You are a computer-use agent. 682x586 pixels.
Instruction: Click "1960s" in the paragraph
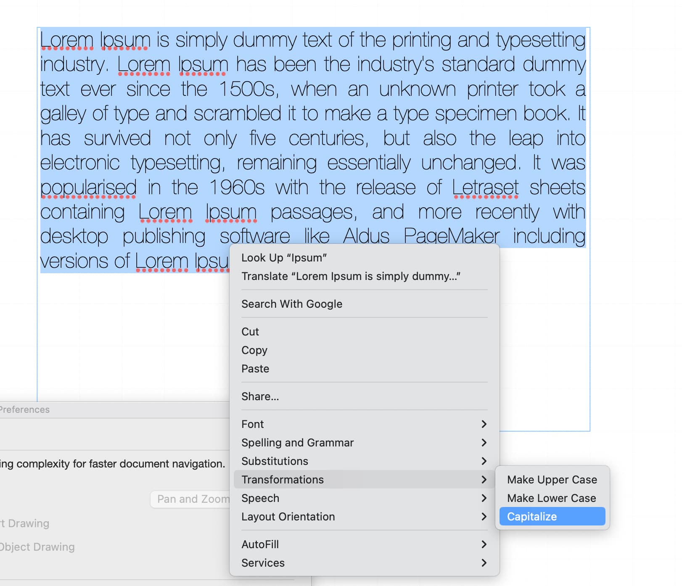pos(237,187)
